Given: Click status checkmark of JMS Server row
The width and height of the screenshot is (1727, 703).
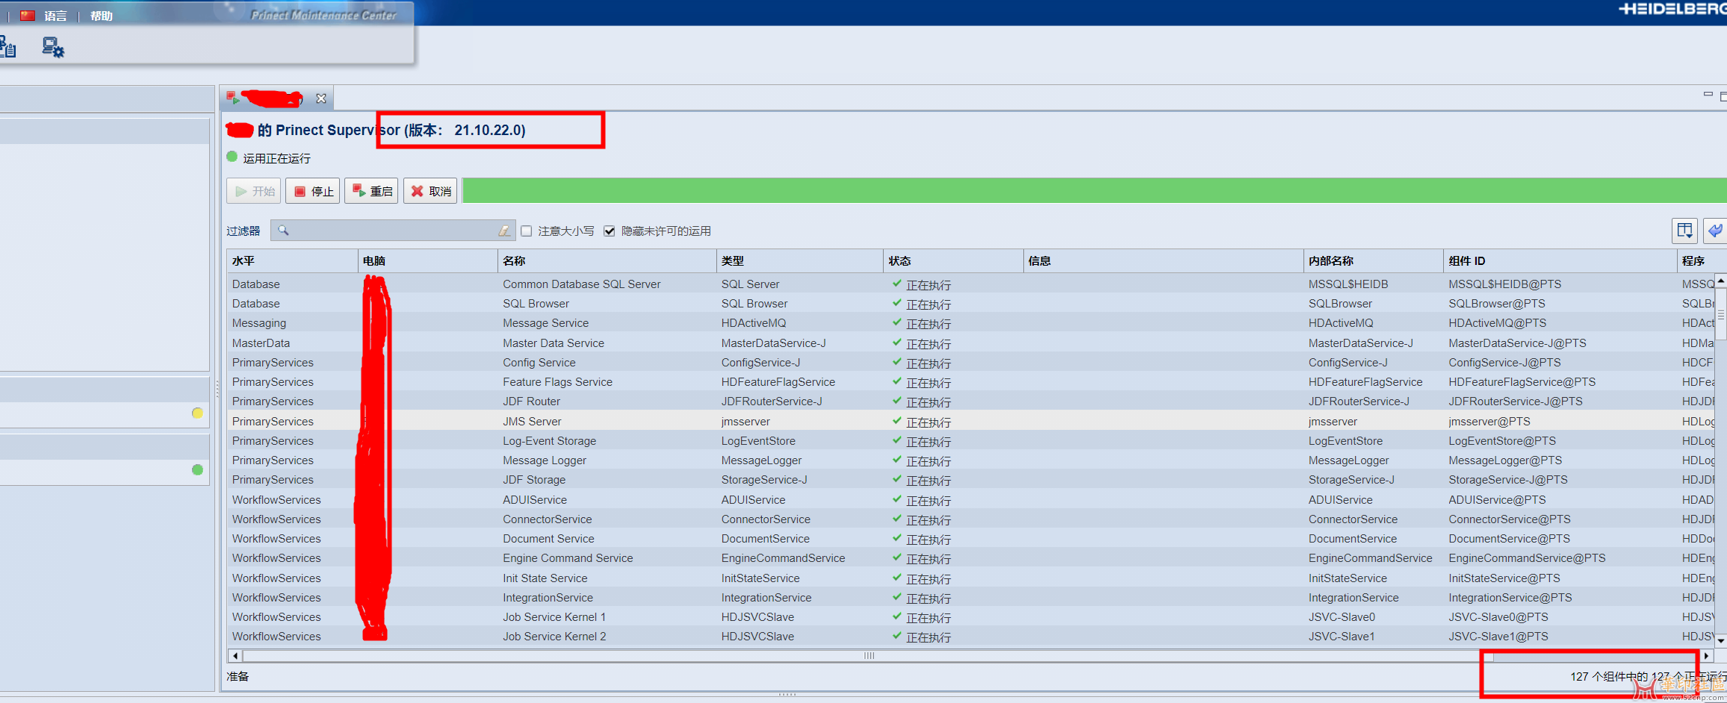Looking at the screenshot, I should tap(897, 421).
